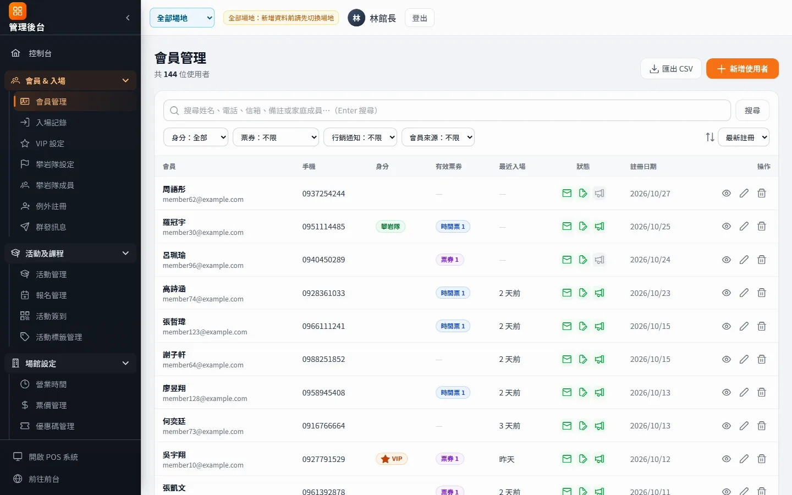
Task: Click the mail status icon for 周語彤
Action: (566, 194)
